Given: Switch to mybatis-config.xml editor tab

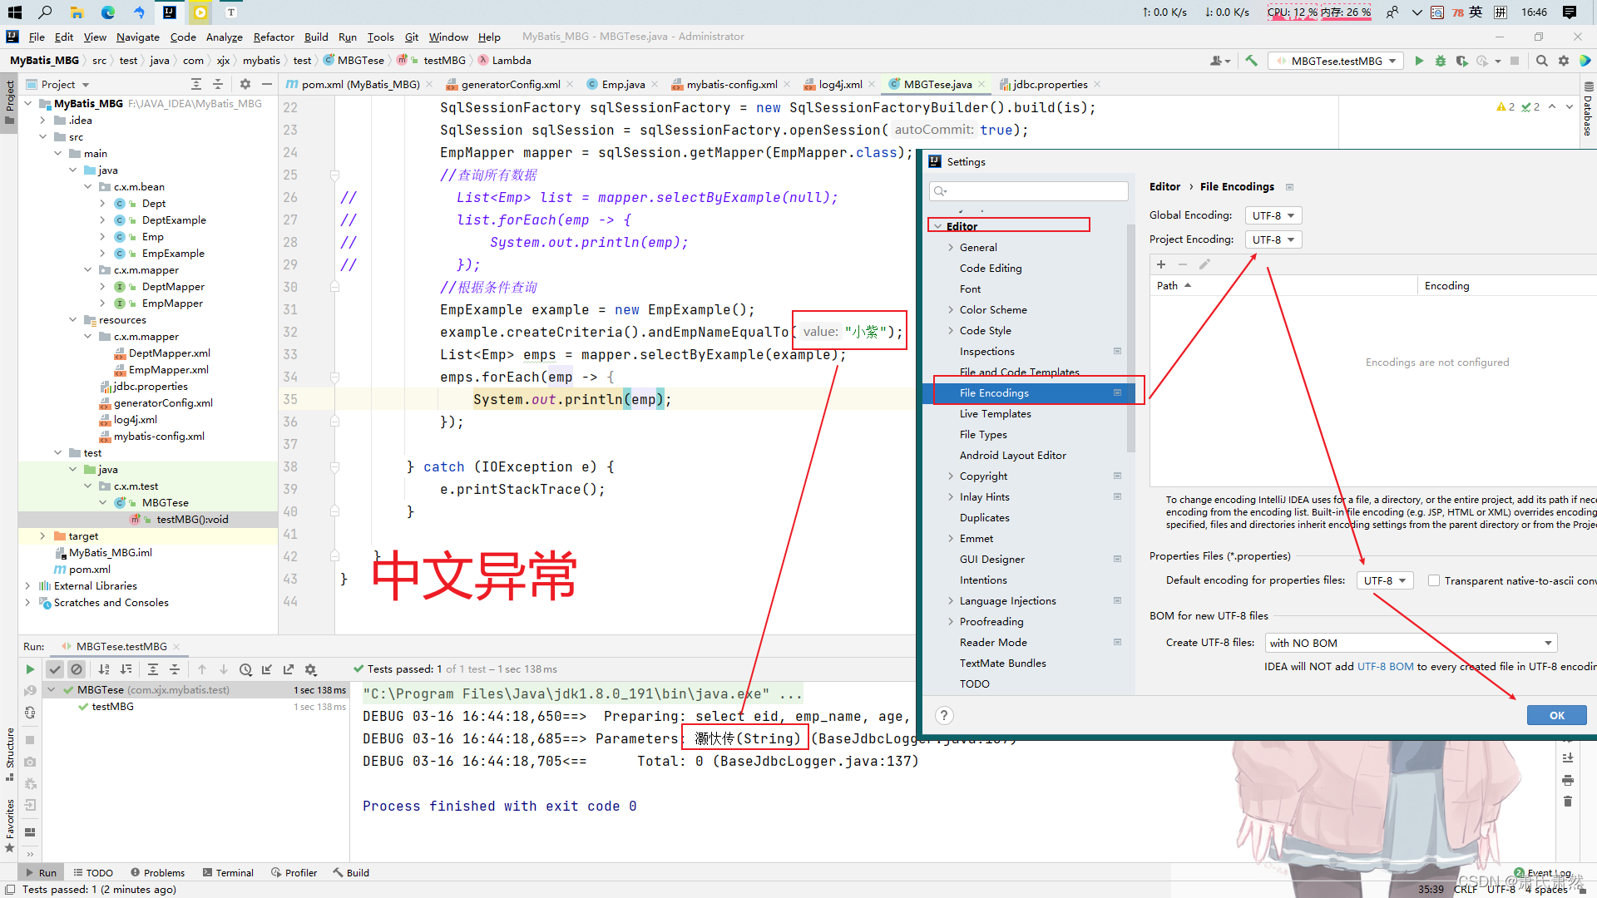Looking at the screenshot, I should point(731,84).
